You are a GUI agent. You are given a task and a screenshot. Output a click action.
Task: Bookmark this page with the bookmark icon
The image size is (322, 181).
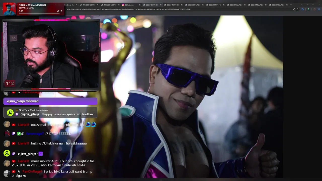pyautogui.click(x=297, y=9)
